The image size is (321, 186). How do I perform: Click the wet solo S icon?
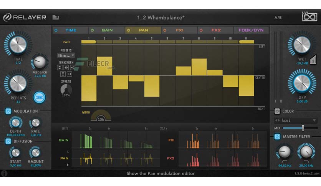pyautogui.click(x=313, y=60)
